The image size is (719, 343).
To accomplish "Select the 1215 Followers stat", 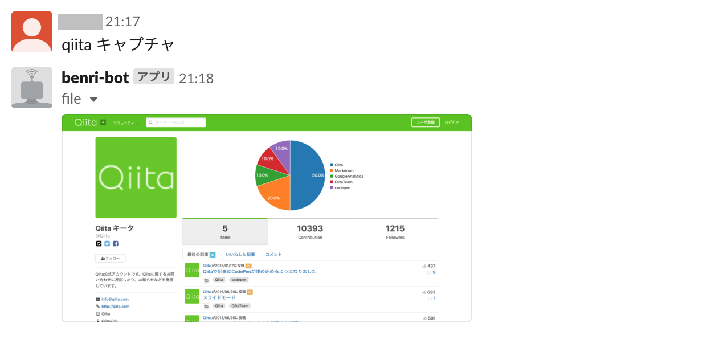I will 395,232.
